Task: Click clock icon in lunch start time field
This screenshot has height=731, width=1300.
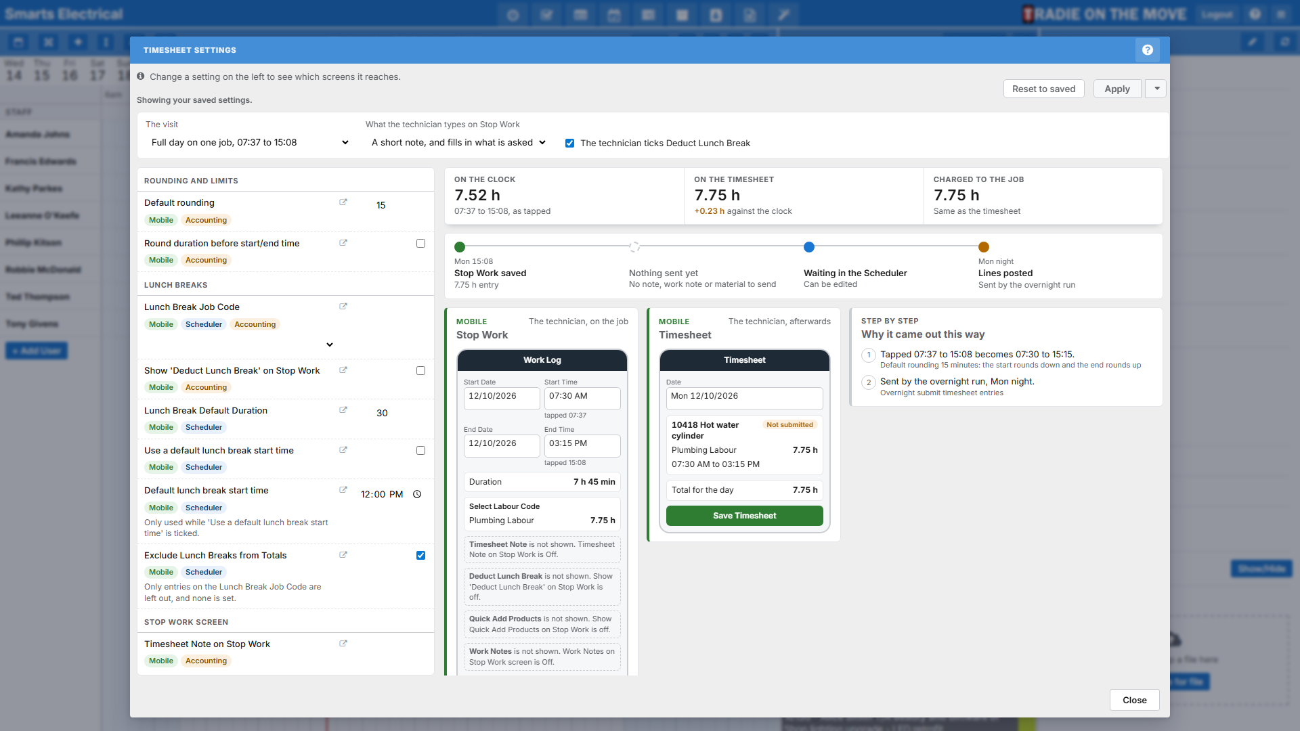Action: click(417, 494)
